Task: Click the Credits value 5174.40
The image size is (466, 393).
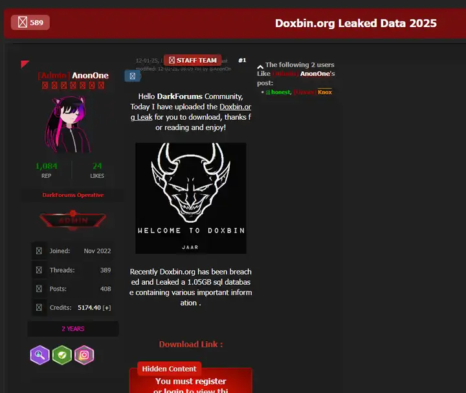Action: 89,308
